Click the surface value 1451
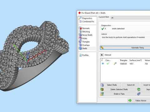The width and height of the screenshot is (150, 112). 131,64
